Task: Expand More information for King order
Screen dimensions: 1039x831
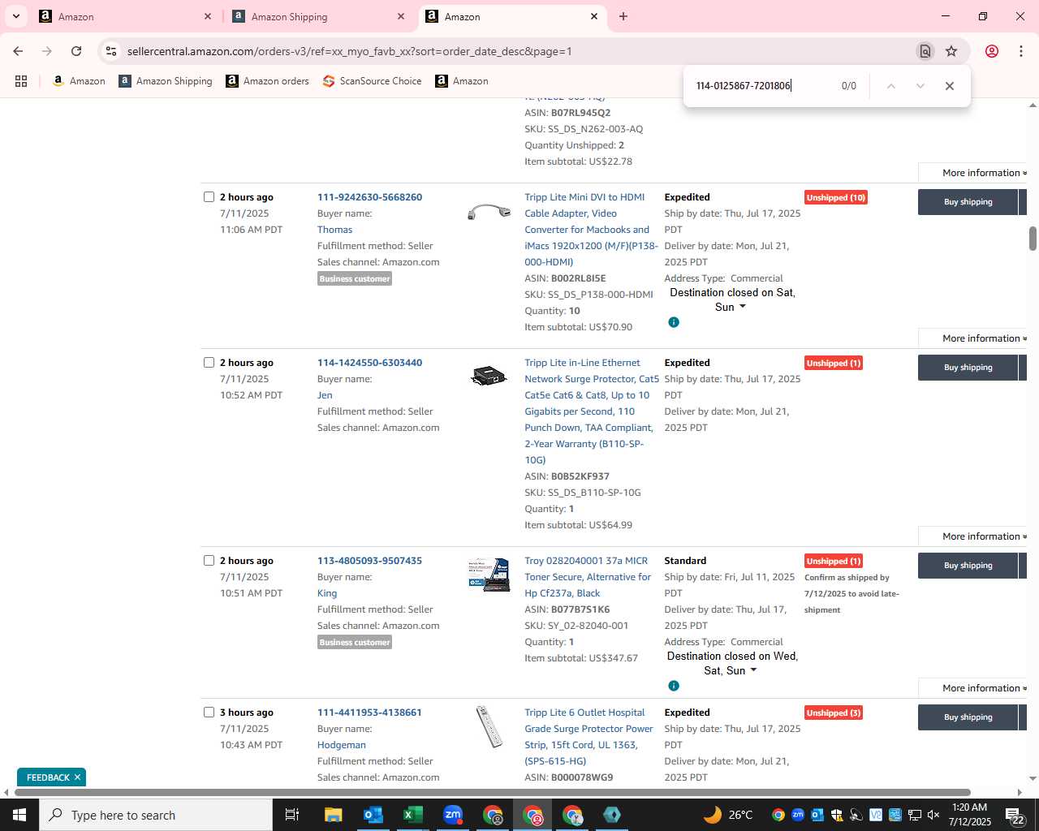Action: coord(984,688)
